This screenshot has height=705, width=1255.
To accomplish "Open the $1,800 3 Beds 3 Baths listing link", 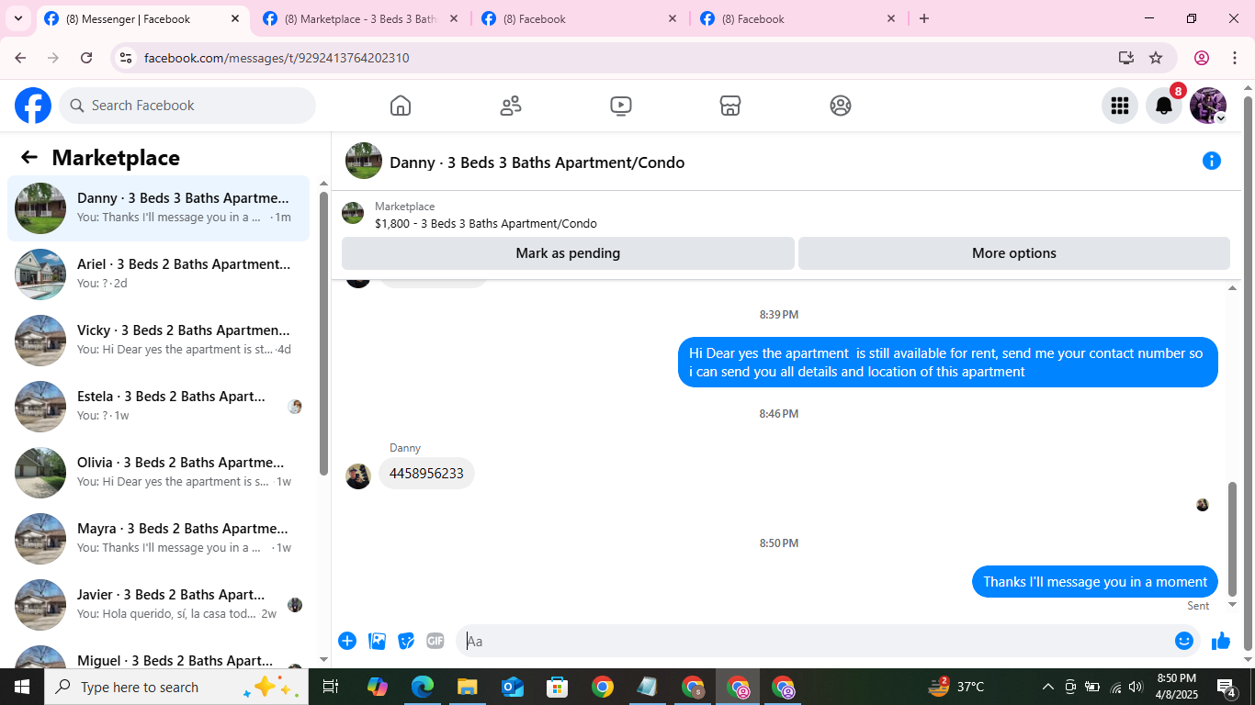I will [x=486, y=223].
